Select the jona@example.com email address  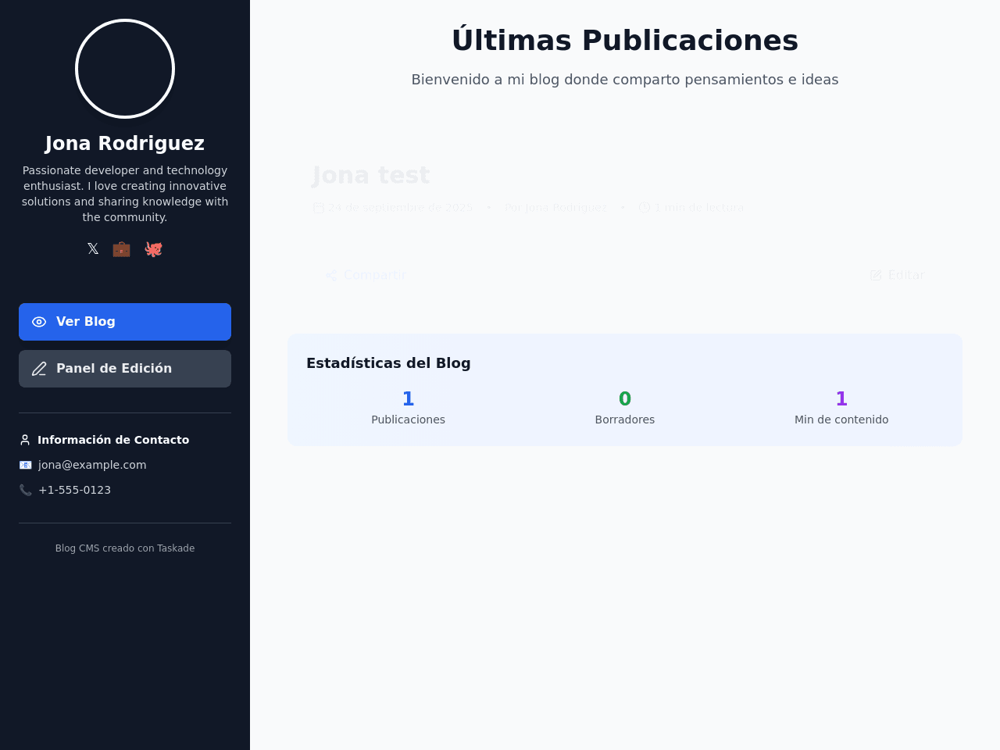point(92,465)
